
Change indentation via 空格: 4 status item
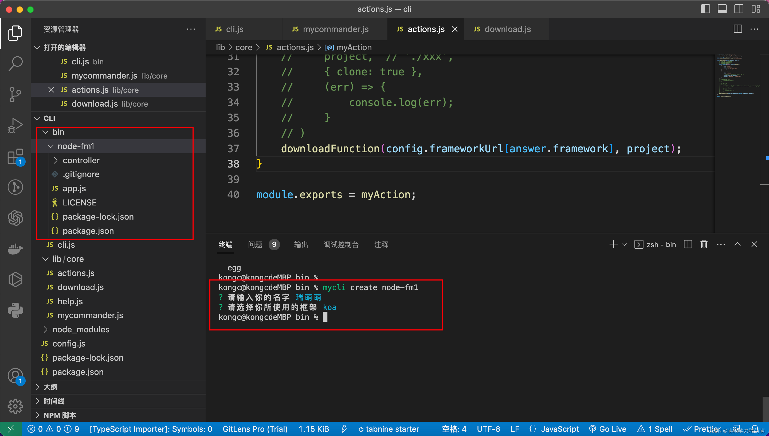pyautogui.click(x=454, y=429)
